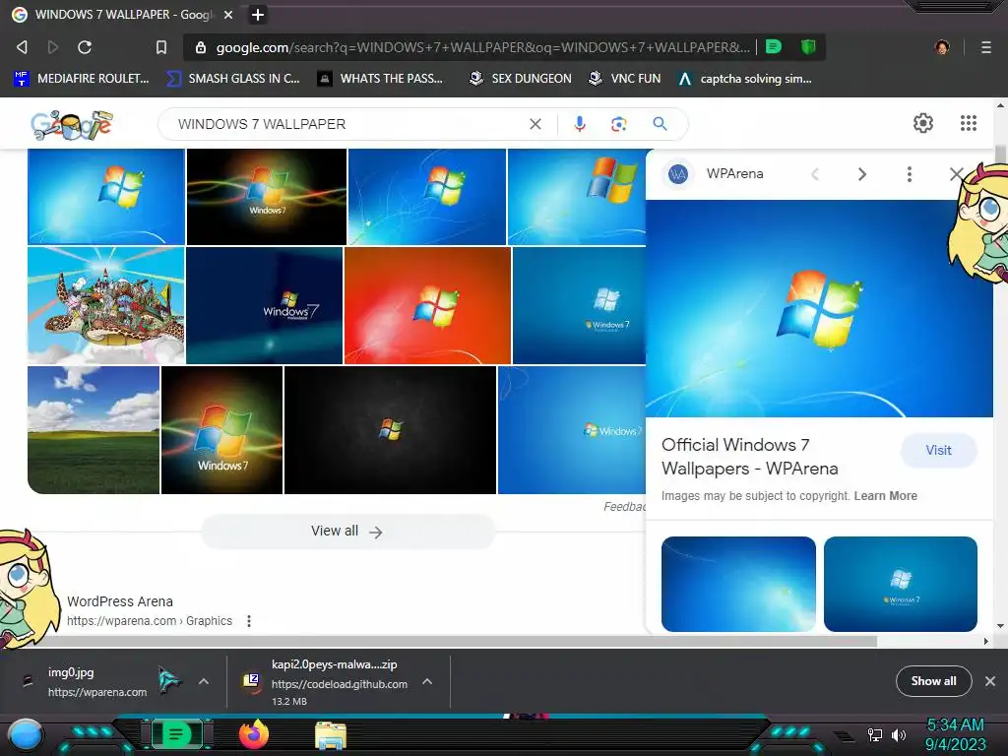Open Google quick settings gear
Image resolution: width=1008 pixels, height=756 pixels.
coord(923,123)
